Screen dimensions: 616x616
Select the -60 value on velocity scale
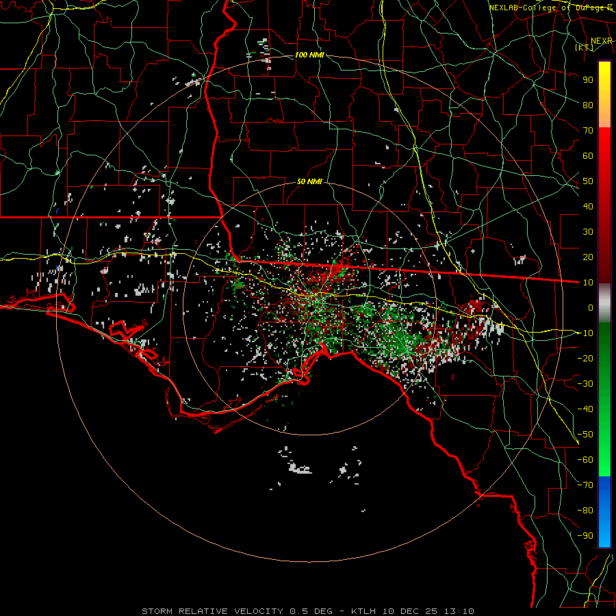coord(585,460)
